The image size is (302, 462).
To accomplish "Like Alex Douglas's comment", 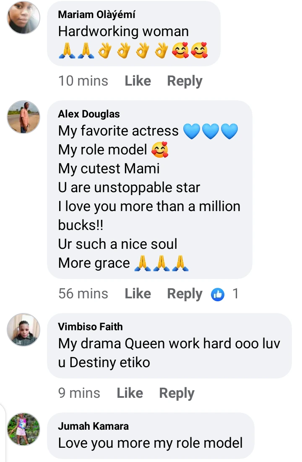I will click(138, 294).
